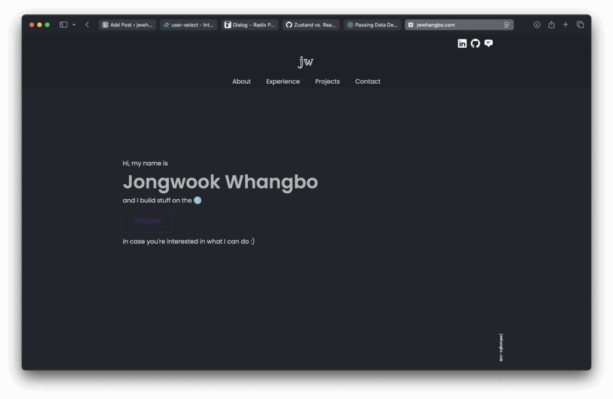Viewport: 613px width, 399px height.
Task: Open the Contact navigation link
Action: tap(368, 81)
